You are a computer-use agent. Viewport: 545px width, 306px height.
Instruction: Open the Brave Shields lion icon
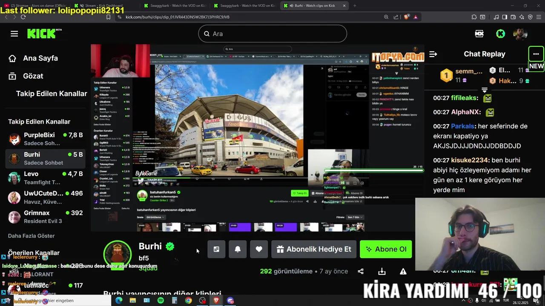[x=406, y=17]
